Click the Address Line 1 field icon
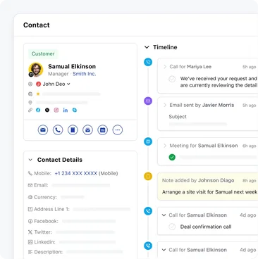The height and width of the screenshot is (259, 258). (30, 209)
